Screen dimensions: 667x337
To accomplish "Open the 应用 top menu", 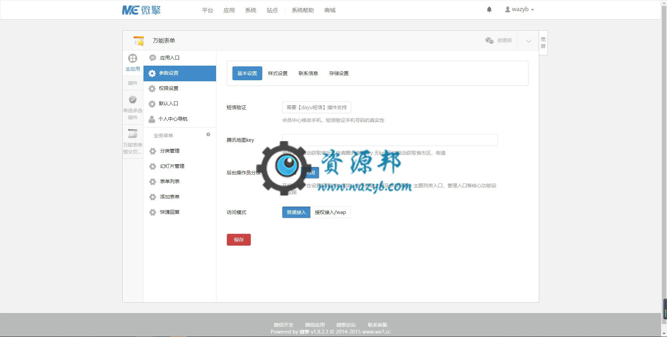I will (229, 10).
